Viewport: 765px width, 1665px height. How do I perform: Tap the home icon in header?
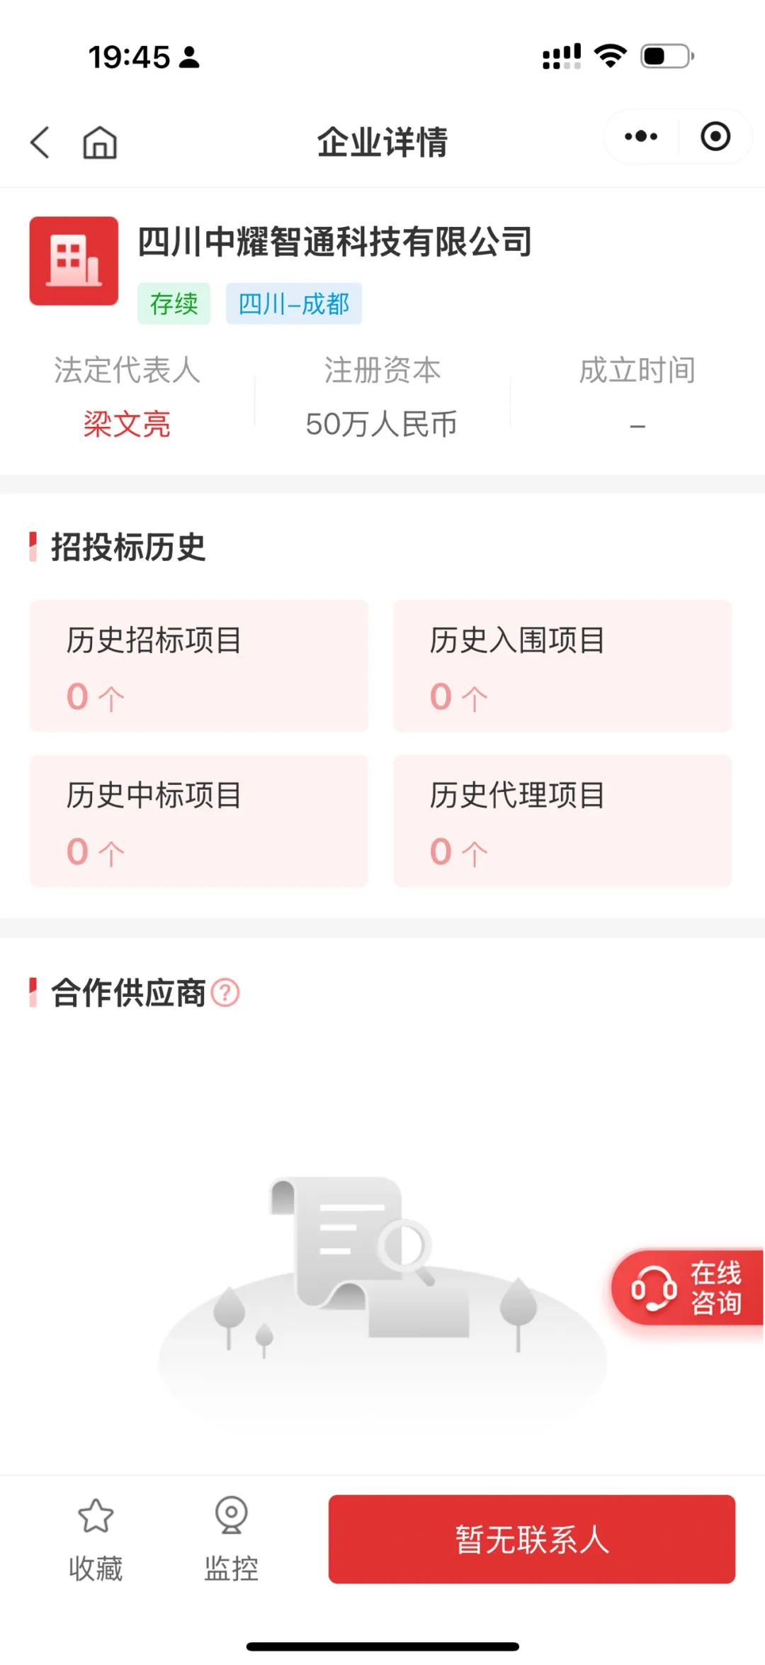tap(100, 142)
